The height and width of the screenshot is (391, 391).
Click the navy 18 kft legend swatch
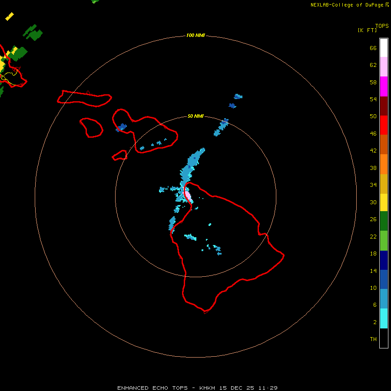pyautogui.click(x=384, y=260)
